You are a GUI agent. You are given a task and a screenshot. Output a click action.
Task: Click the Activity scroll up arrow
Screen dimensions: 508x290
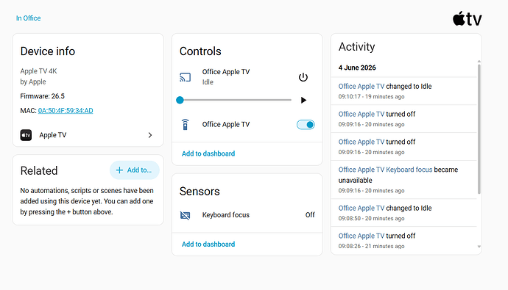479,61
